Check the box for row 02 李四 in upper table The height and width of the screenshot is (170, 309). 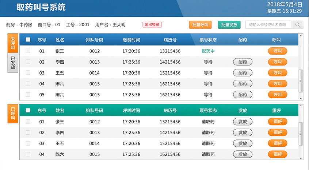[x=28, y=62]
